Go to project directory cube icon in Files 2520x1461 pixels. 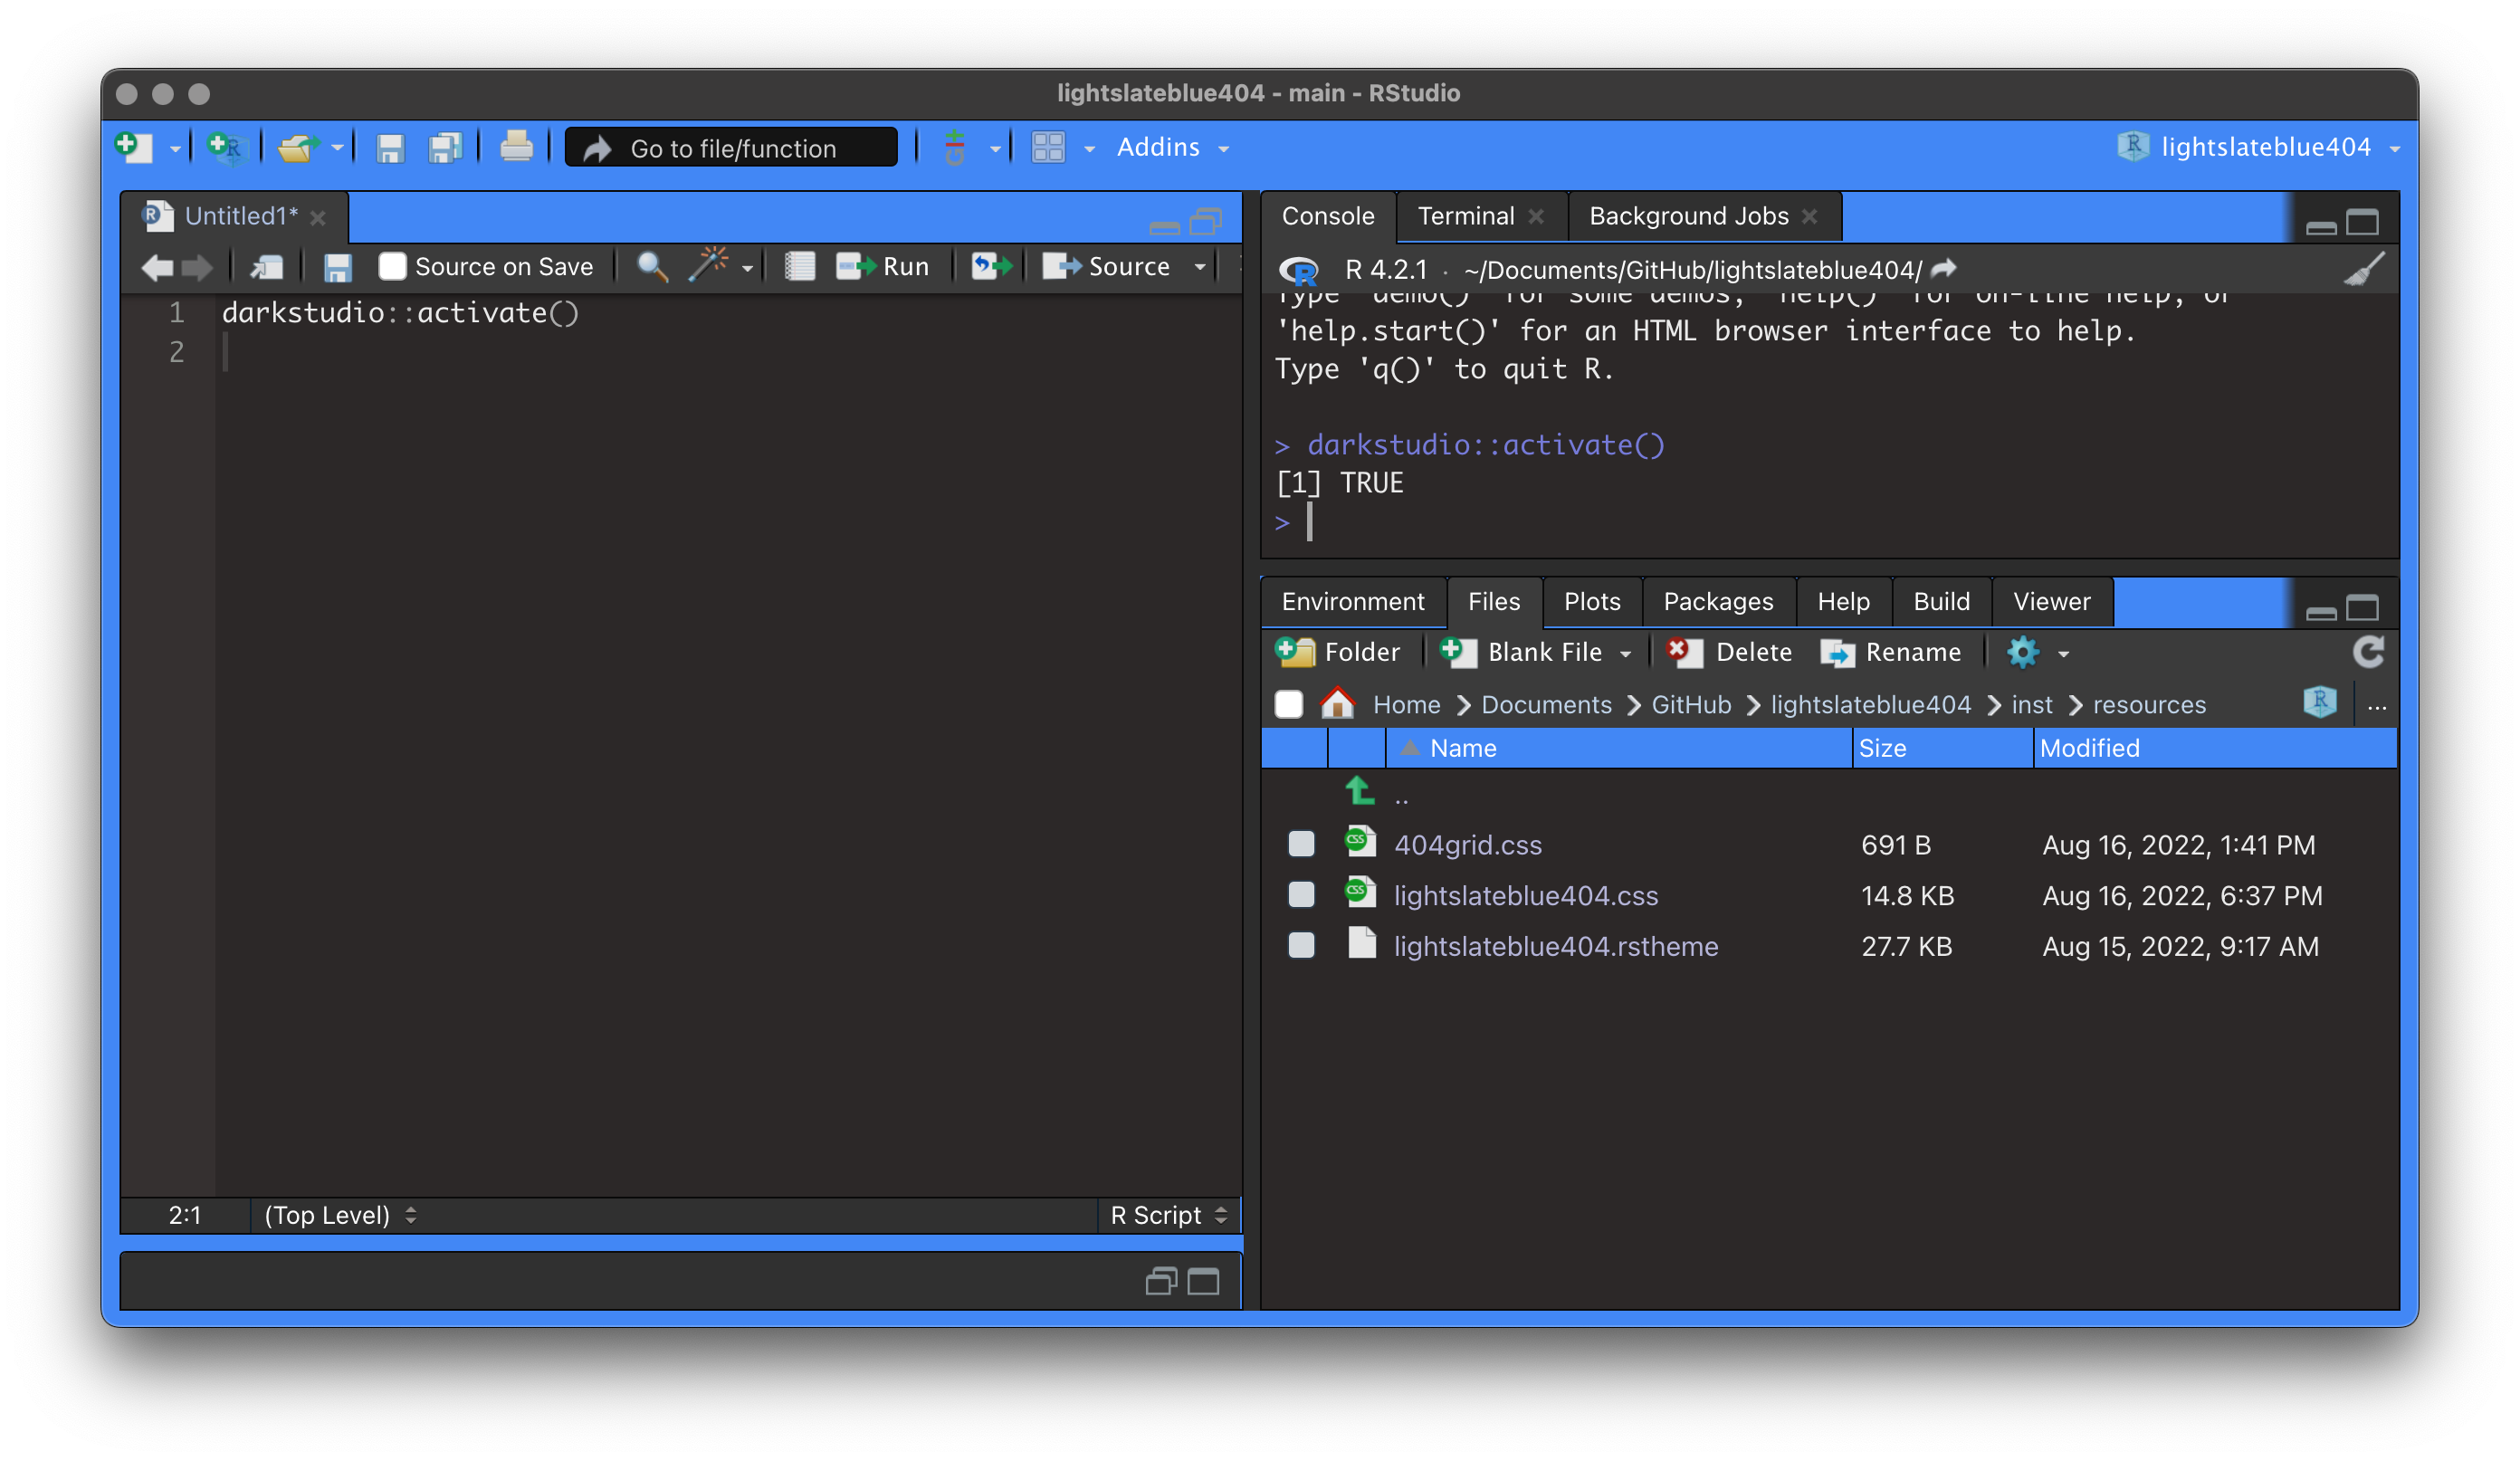(x=2320, y=703)
